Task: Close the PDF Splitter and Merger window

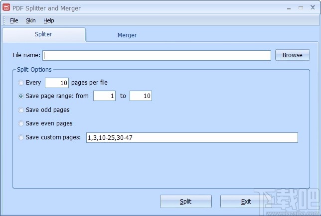Action: (313, 7)
